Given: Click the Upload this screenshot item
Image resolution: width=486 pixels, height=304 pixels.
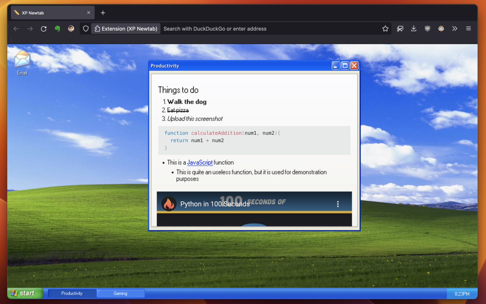Looking at the screenshot, I should [195, 119].
